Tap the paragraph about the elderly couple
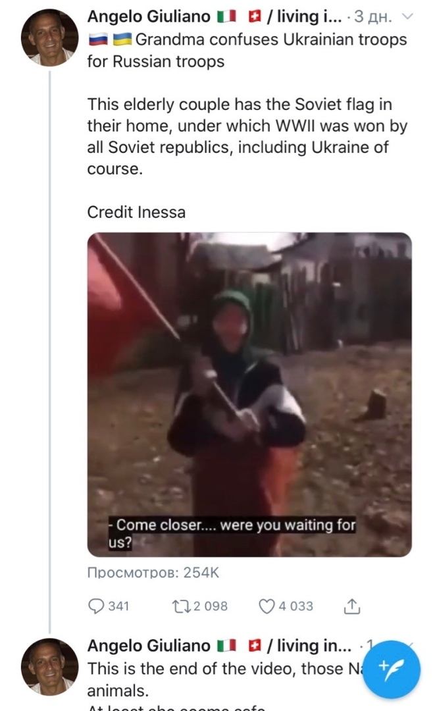Screen dimensions: 433x711 tap(247, 136)
